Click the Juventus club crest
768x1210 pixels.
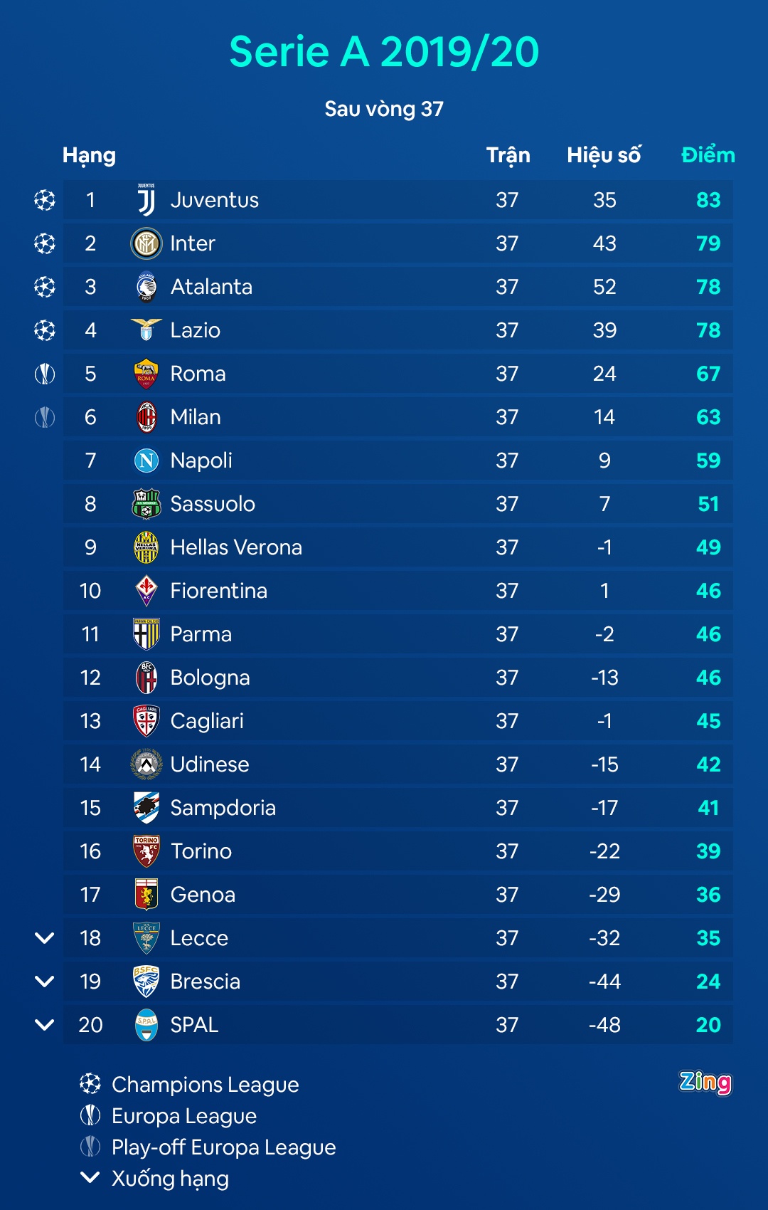[x=146, y=200]
